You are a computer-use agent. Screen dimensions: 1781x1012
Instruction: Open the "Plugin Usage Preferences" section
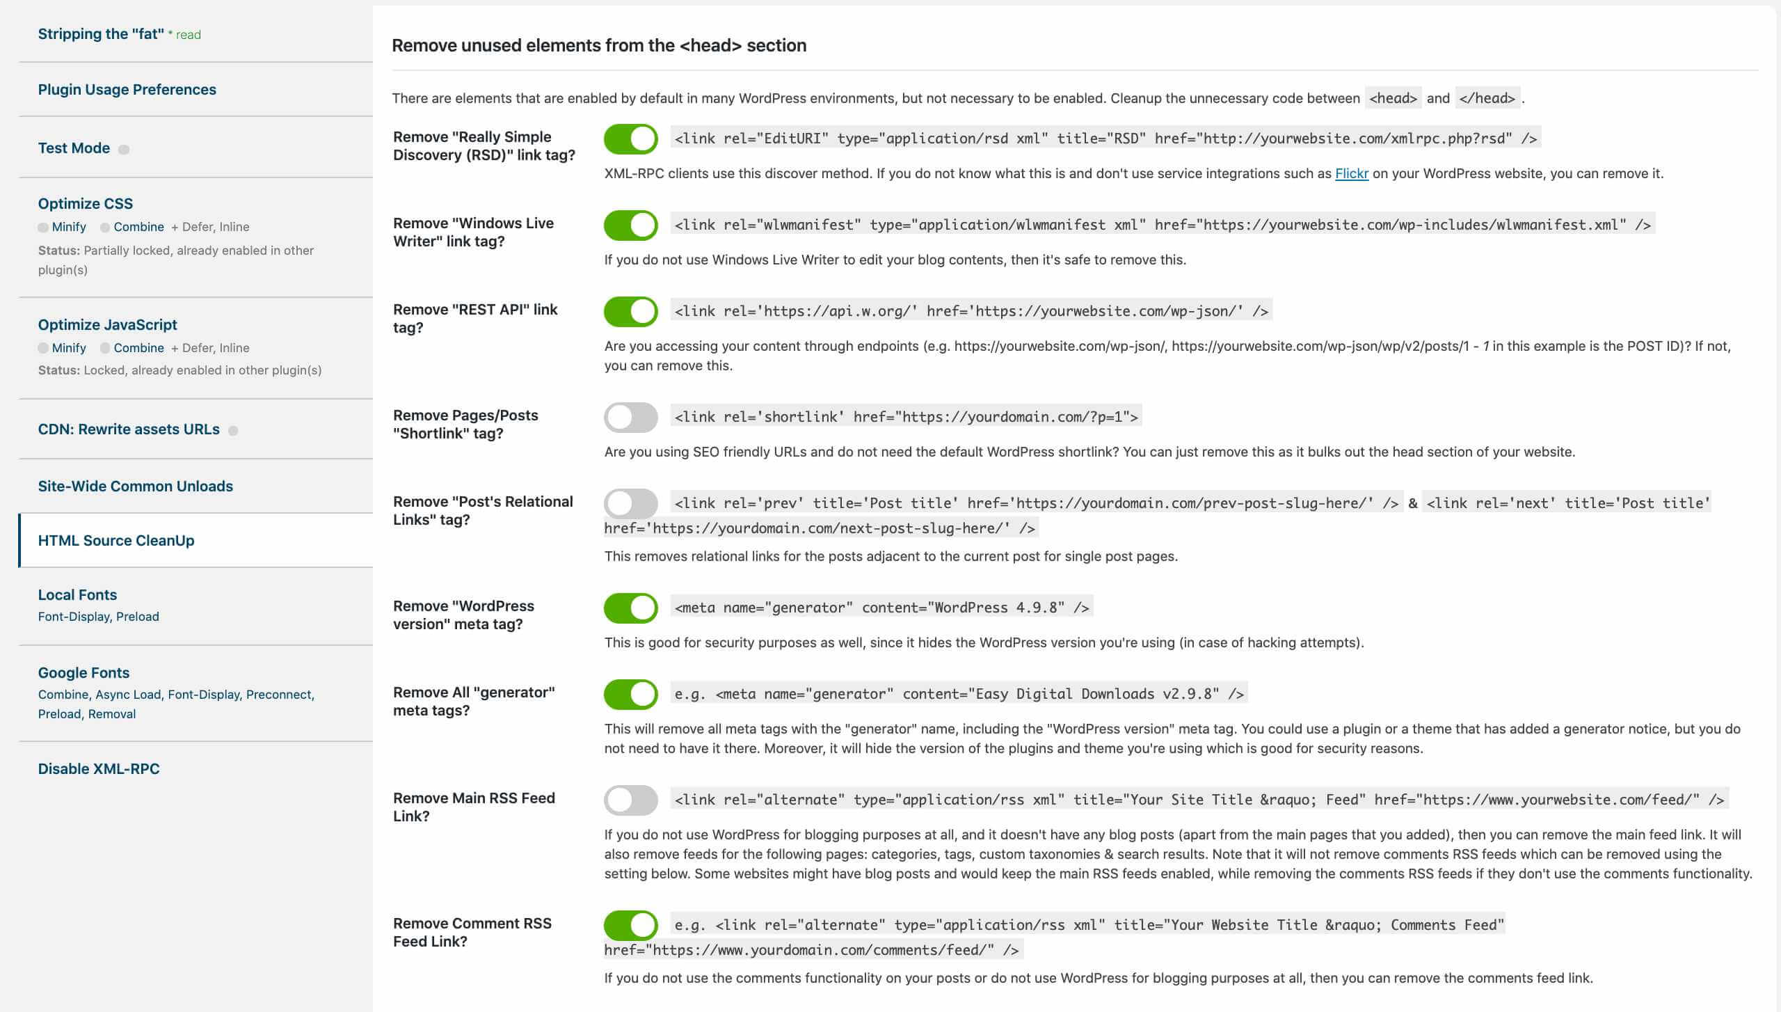pos(127,89)
